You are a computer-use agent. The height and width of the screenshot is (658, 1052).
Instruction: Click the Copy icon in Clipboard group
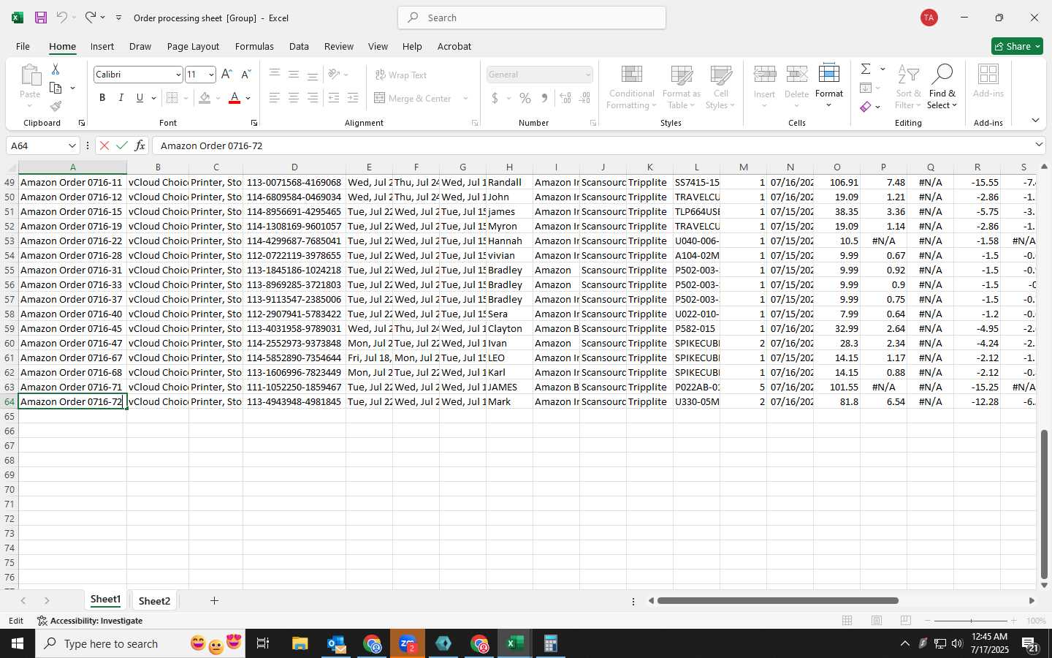[56, 88]
